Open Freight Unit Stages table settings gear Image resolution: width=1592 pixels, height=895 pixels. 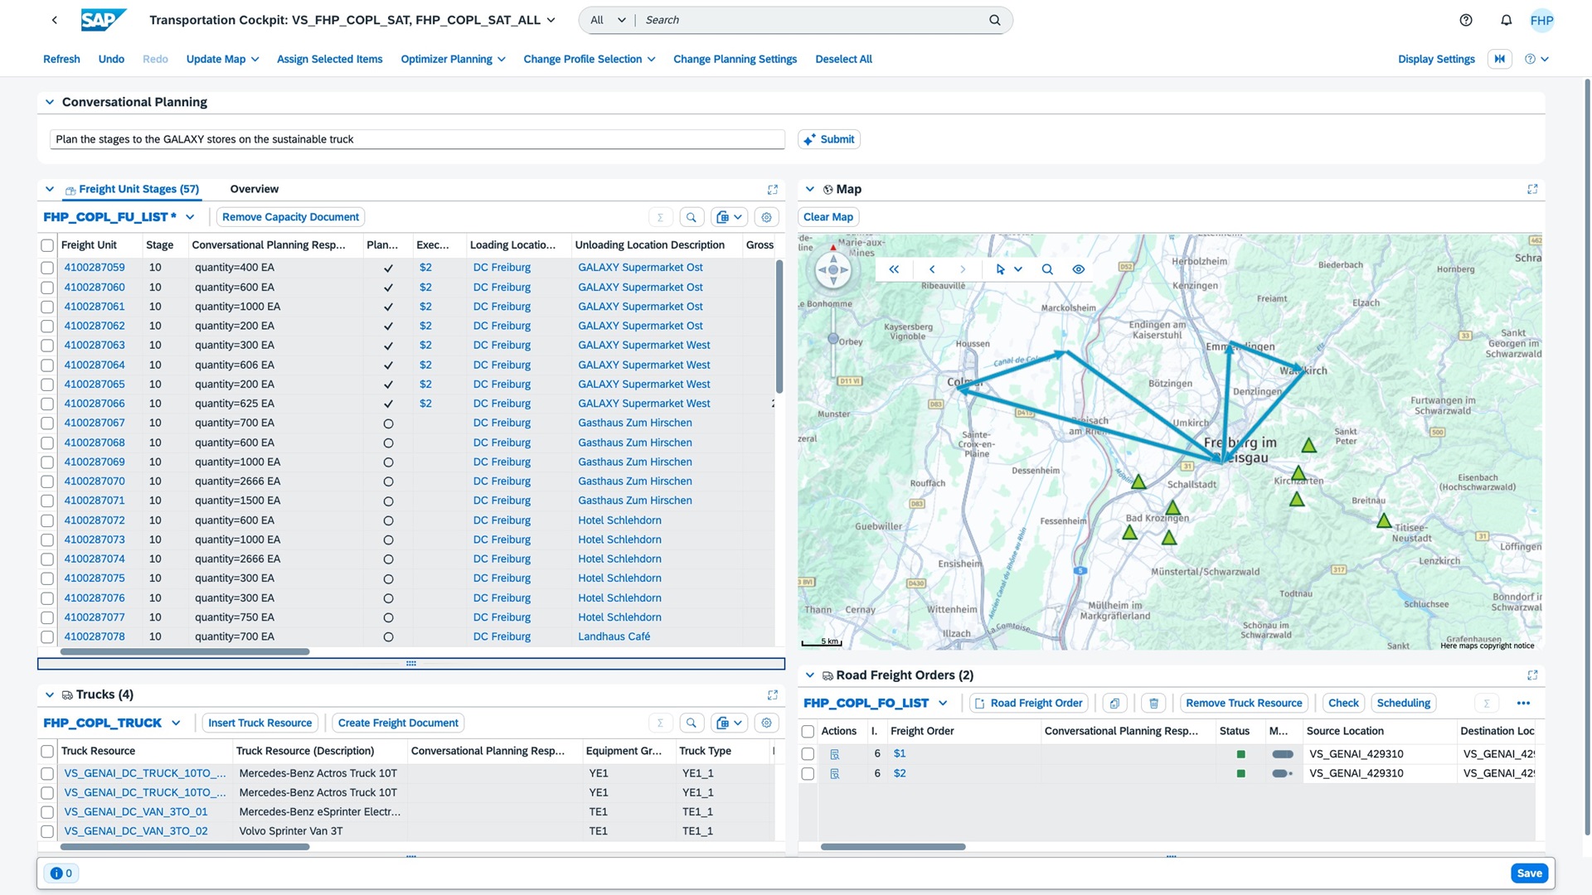point(767,217)
